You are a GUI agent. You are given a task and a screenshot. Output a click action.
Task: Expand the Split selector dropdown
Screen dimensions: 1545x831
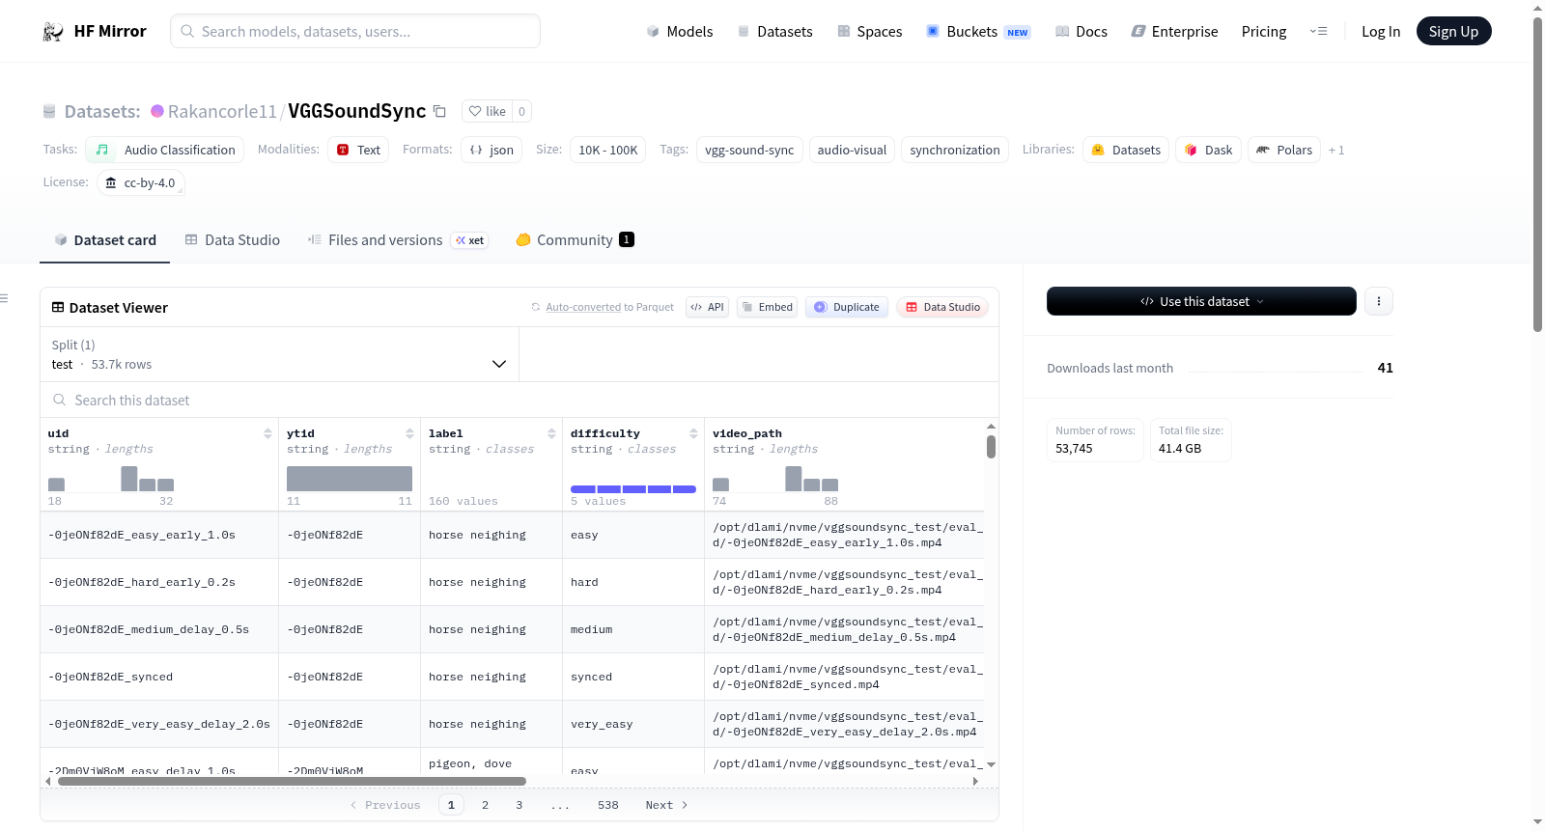(x=279, y=354)
